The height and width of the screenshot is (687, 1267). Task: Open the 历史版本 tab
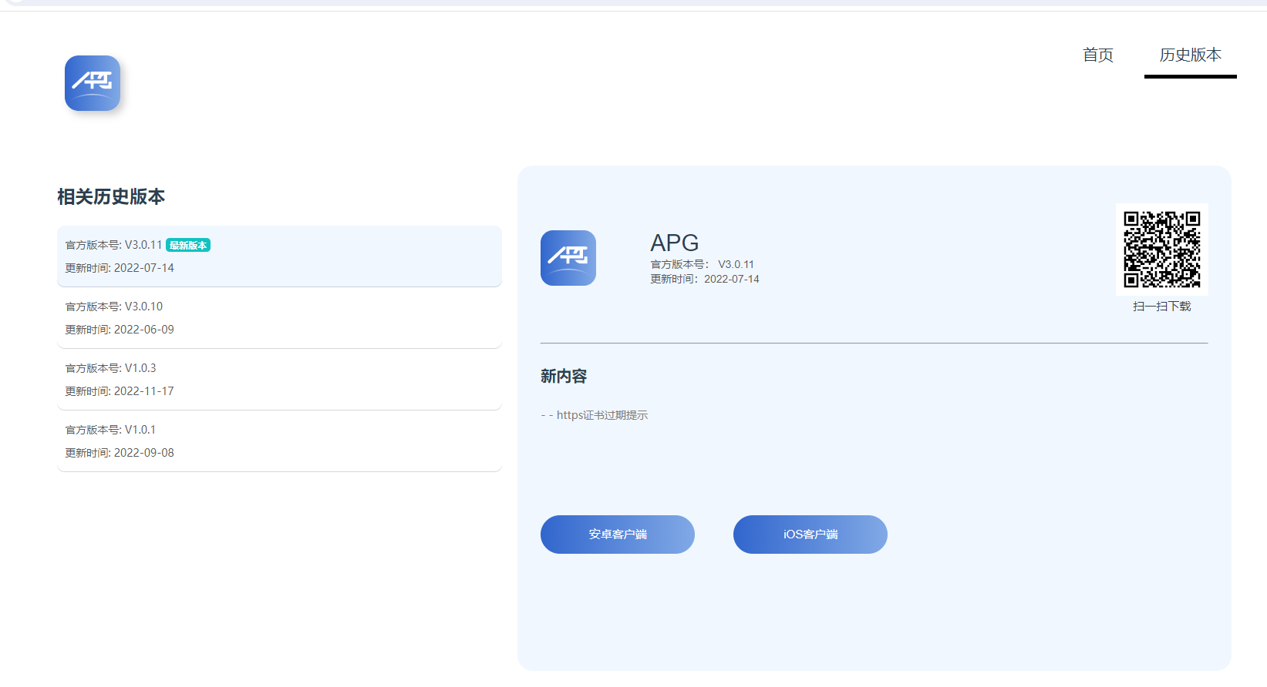click(1191, 55)
